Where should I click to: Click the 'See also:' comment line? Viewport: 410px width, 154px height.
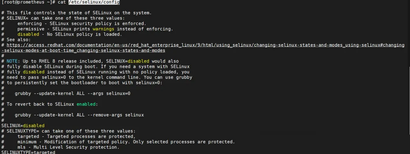(16, 40)
